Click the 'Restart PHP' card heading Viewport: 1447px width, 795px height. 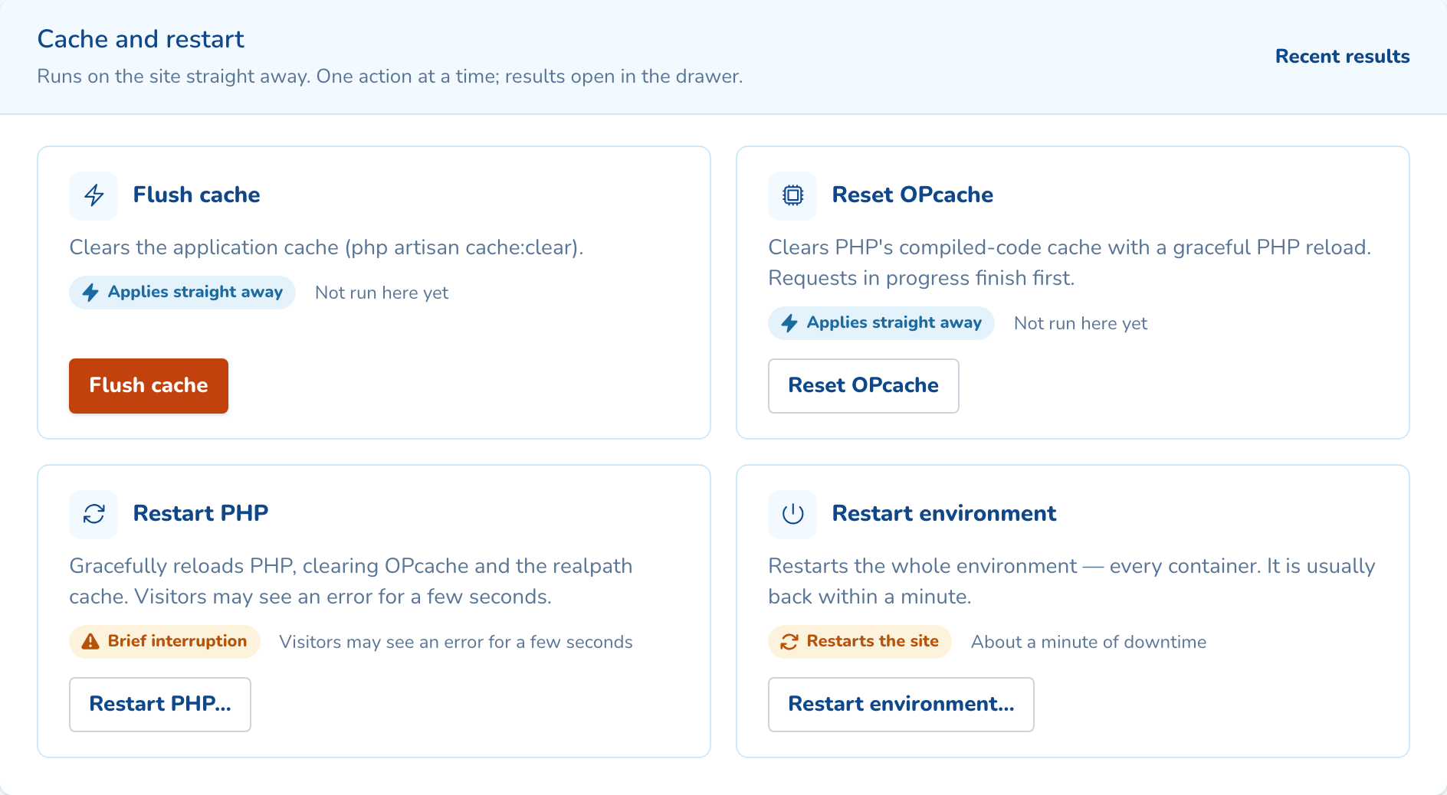coord(201,513)
